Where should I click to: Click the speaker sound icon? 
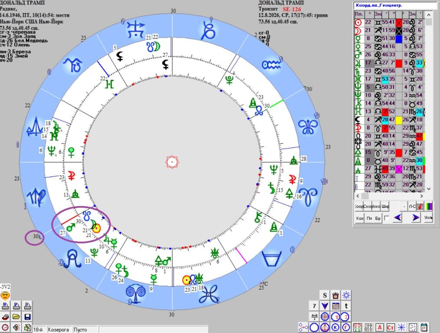tap(16, 327)
